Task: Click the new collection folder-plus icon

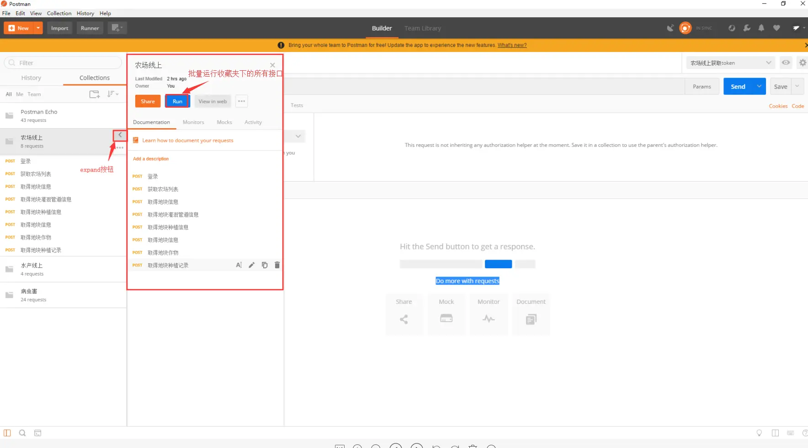Action: tap(95, 94)
